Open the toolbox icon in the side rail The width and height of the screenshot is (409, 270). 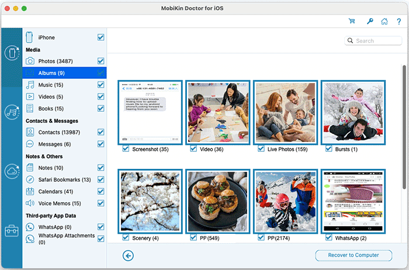(x=12, y=231)
